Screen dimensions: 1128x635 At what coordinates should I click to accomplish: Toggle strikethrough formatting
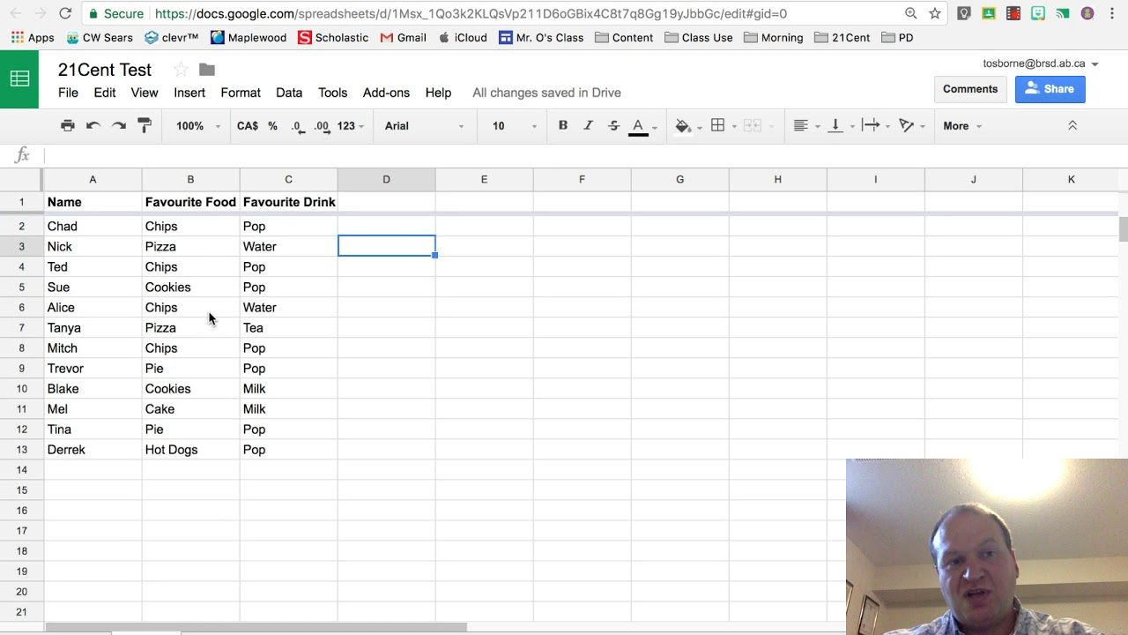pos(614,126)
